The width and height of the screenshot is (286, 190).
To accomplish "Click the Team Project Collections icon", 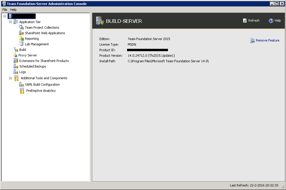I will click(x=21, y=27).
